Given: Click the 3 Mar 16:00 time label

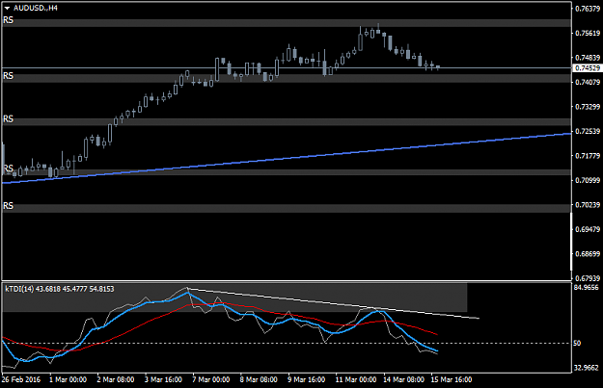Looking at the screenshot, I should point(163,379).
